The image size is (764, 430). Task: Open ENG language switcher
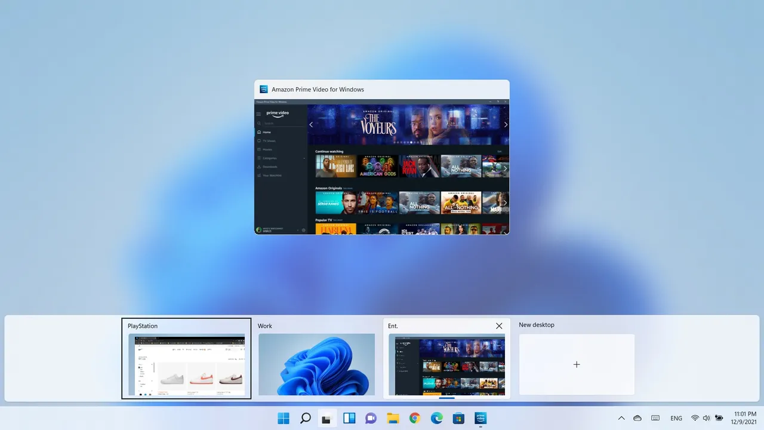676,418
